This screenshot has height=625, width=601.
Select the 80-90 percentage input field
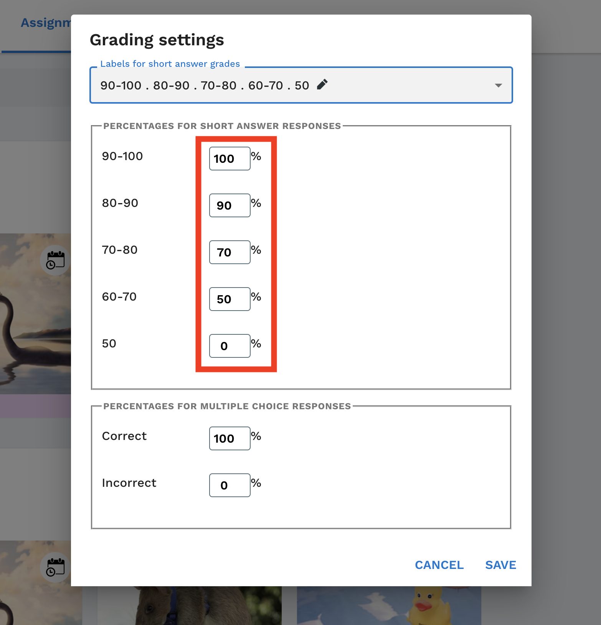(230, 205)
